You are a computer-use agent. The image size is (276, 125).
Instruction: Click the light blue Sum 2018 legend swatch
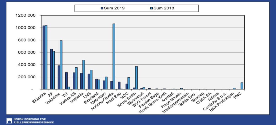point(151,8)
